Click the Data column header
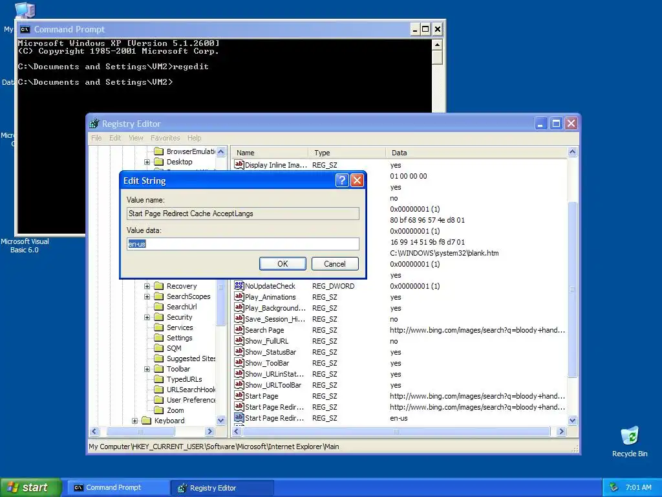The image size is (662, 497). point(476,153)
